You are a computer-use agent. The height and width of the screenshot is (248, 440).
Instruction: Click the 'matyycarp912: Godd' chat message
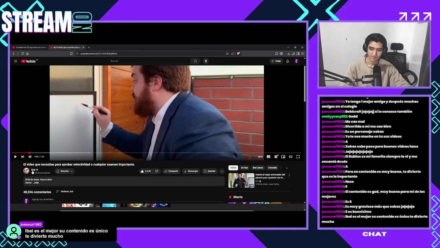[x=340, y=116]
